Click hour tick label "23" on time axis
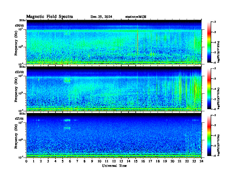 tap(194, 161)
